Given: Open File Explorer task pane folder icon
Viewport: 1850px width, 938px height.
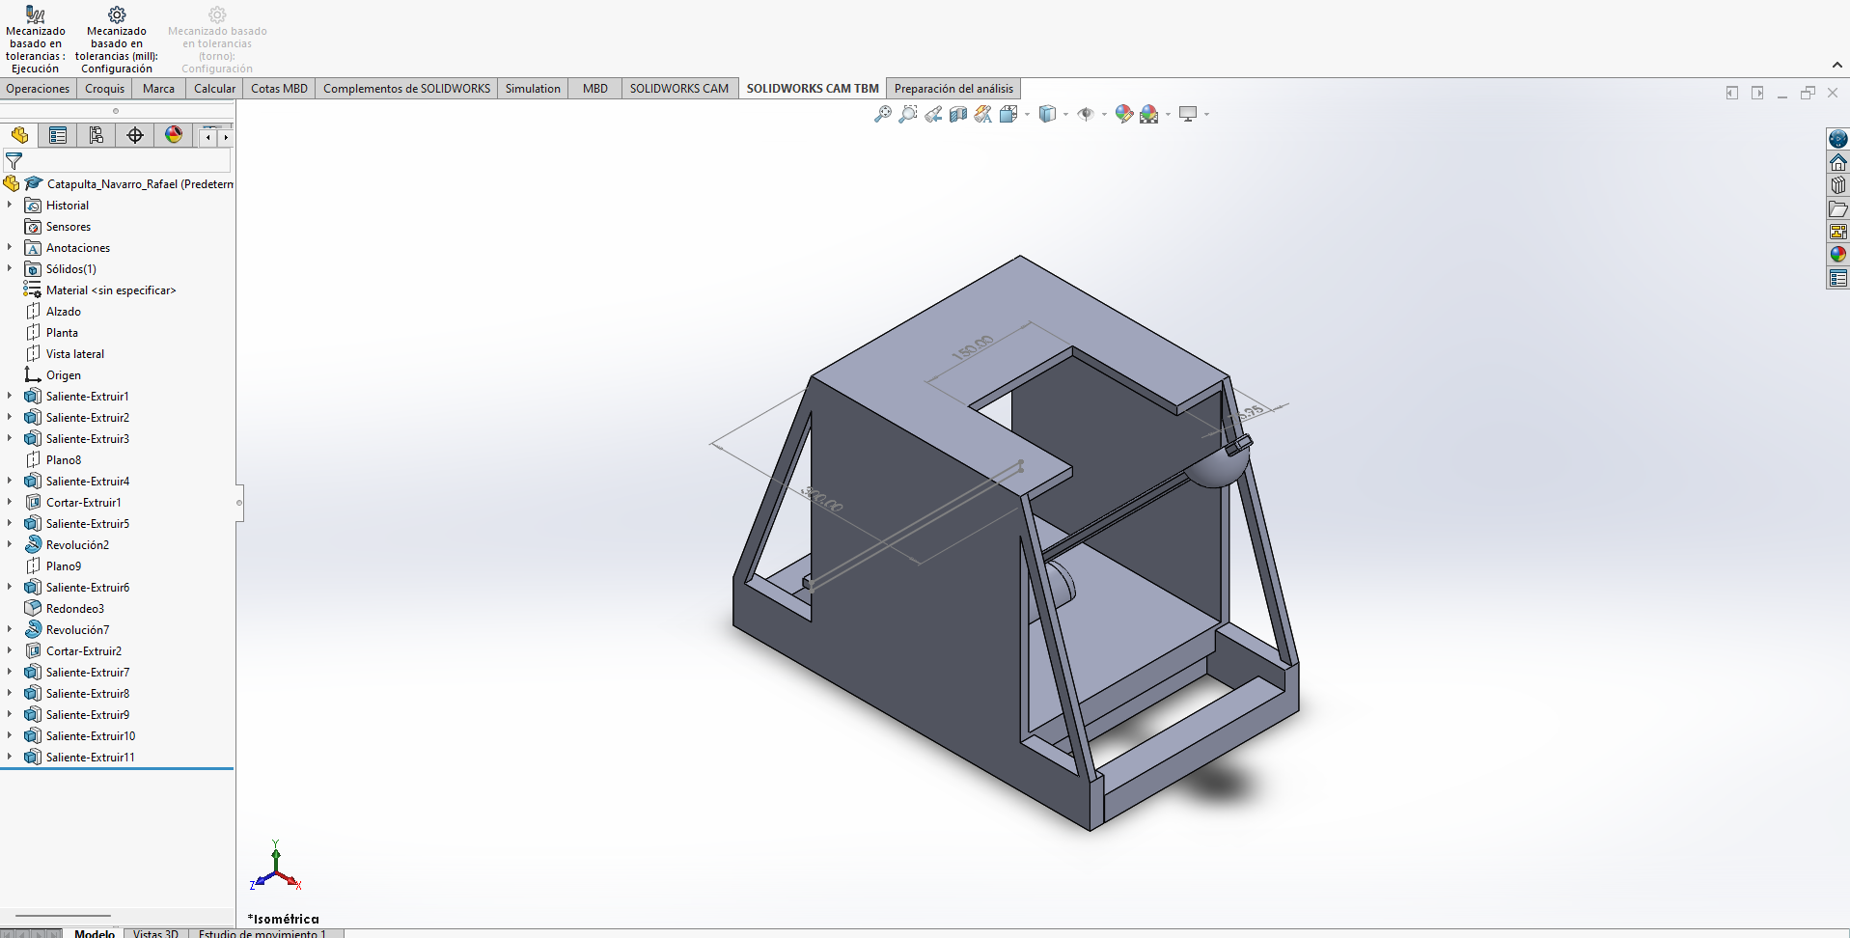Looking at the screenshot, I should click(1837, 208).
